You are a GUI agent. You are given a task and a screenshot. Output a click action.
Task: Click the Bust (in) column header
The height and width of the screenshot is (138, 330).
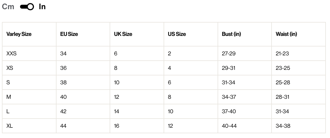[231, 34]
